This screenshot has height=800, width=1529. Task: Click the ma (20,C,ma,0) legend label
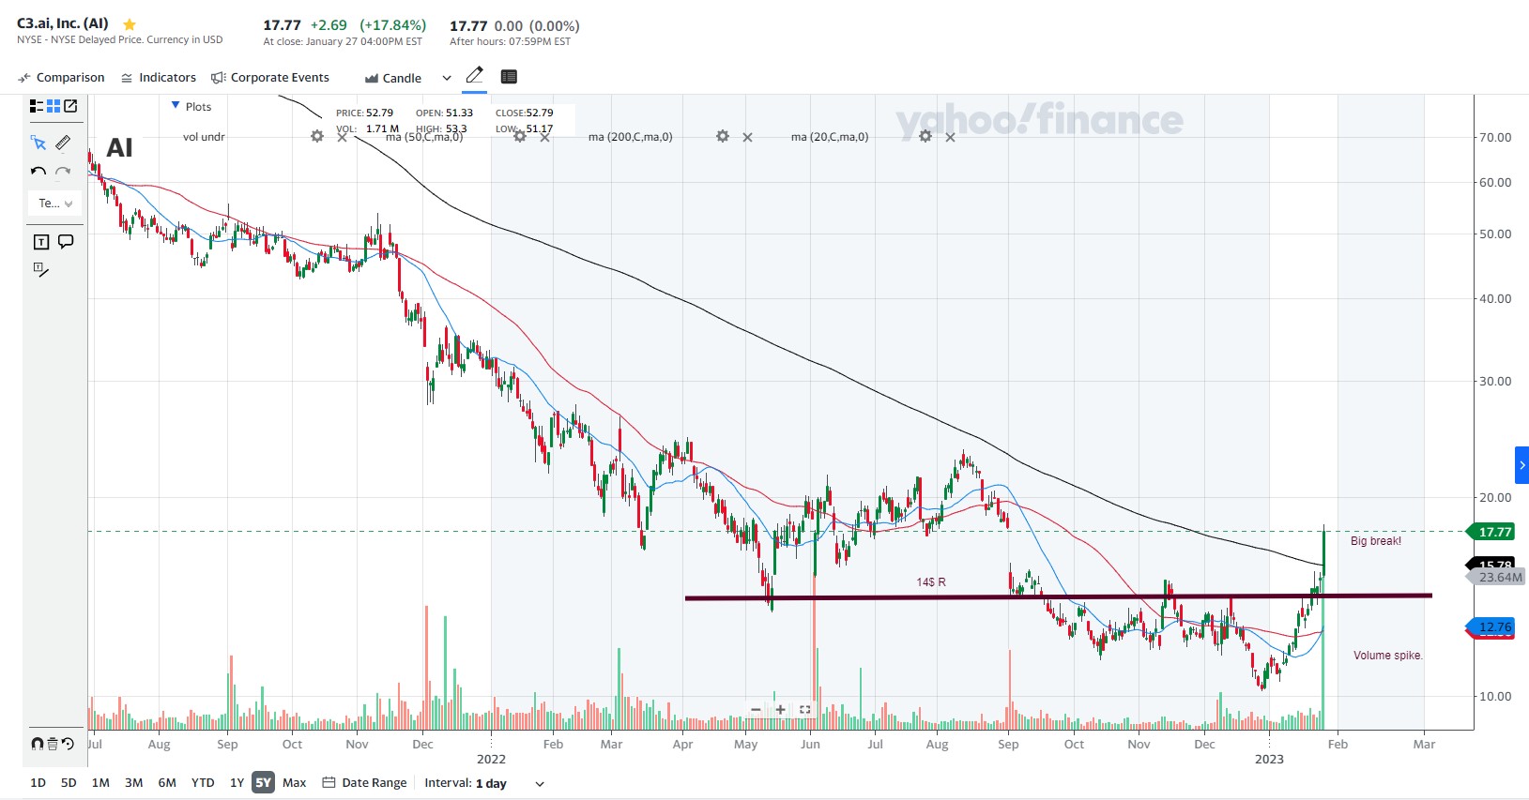point(830,137)
